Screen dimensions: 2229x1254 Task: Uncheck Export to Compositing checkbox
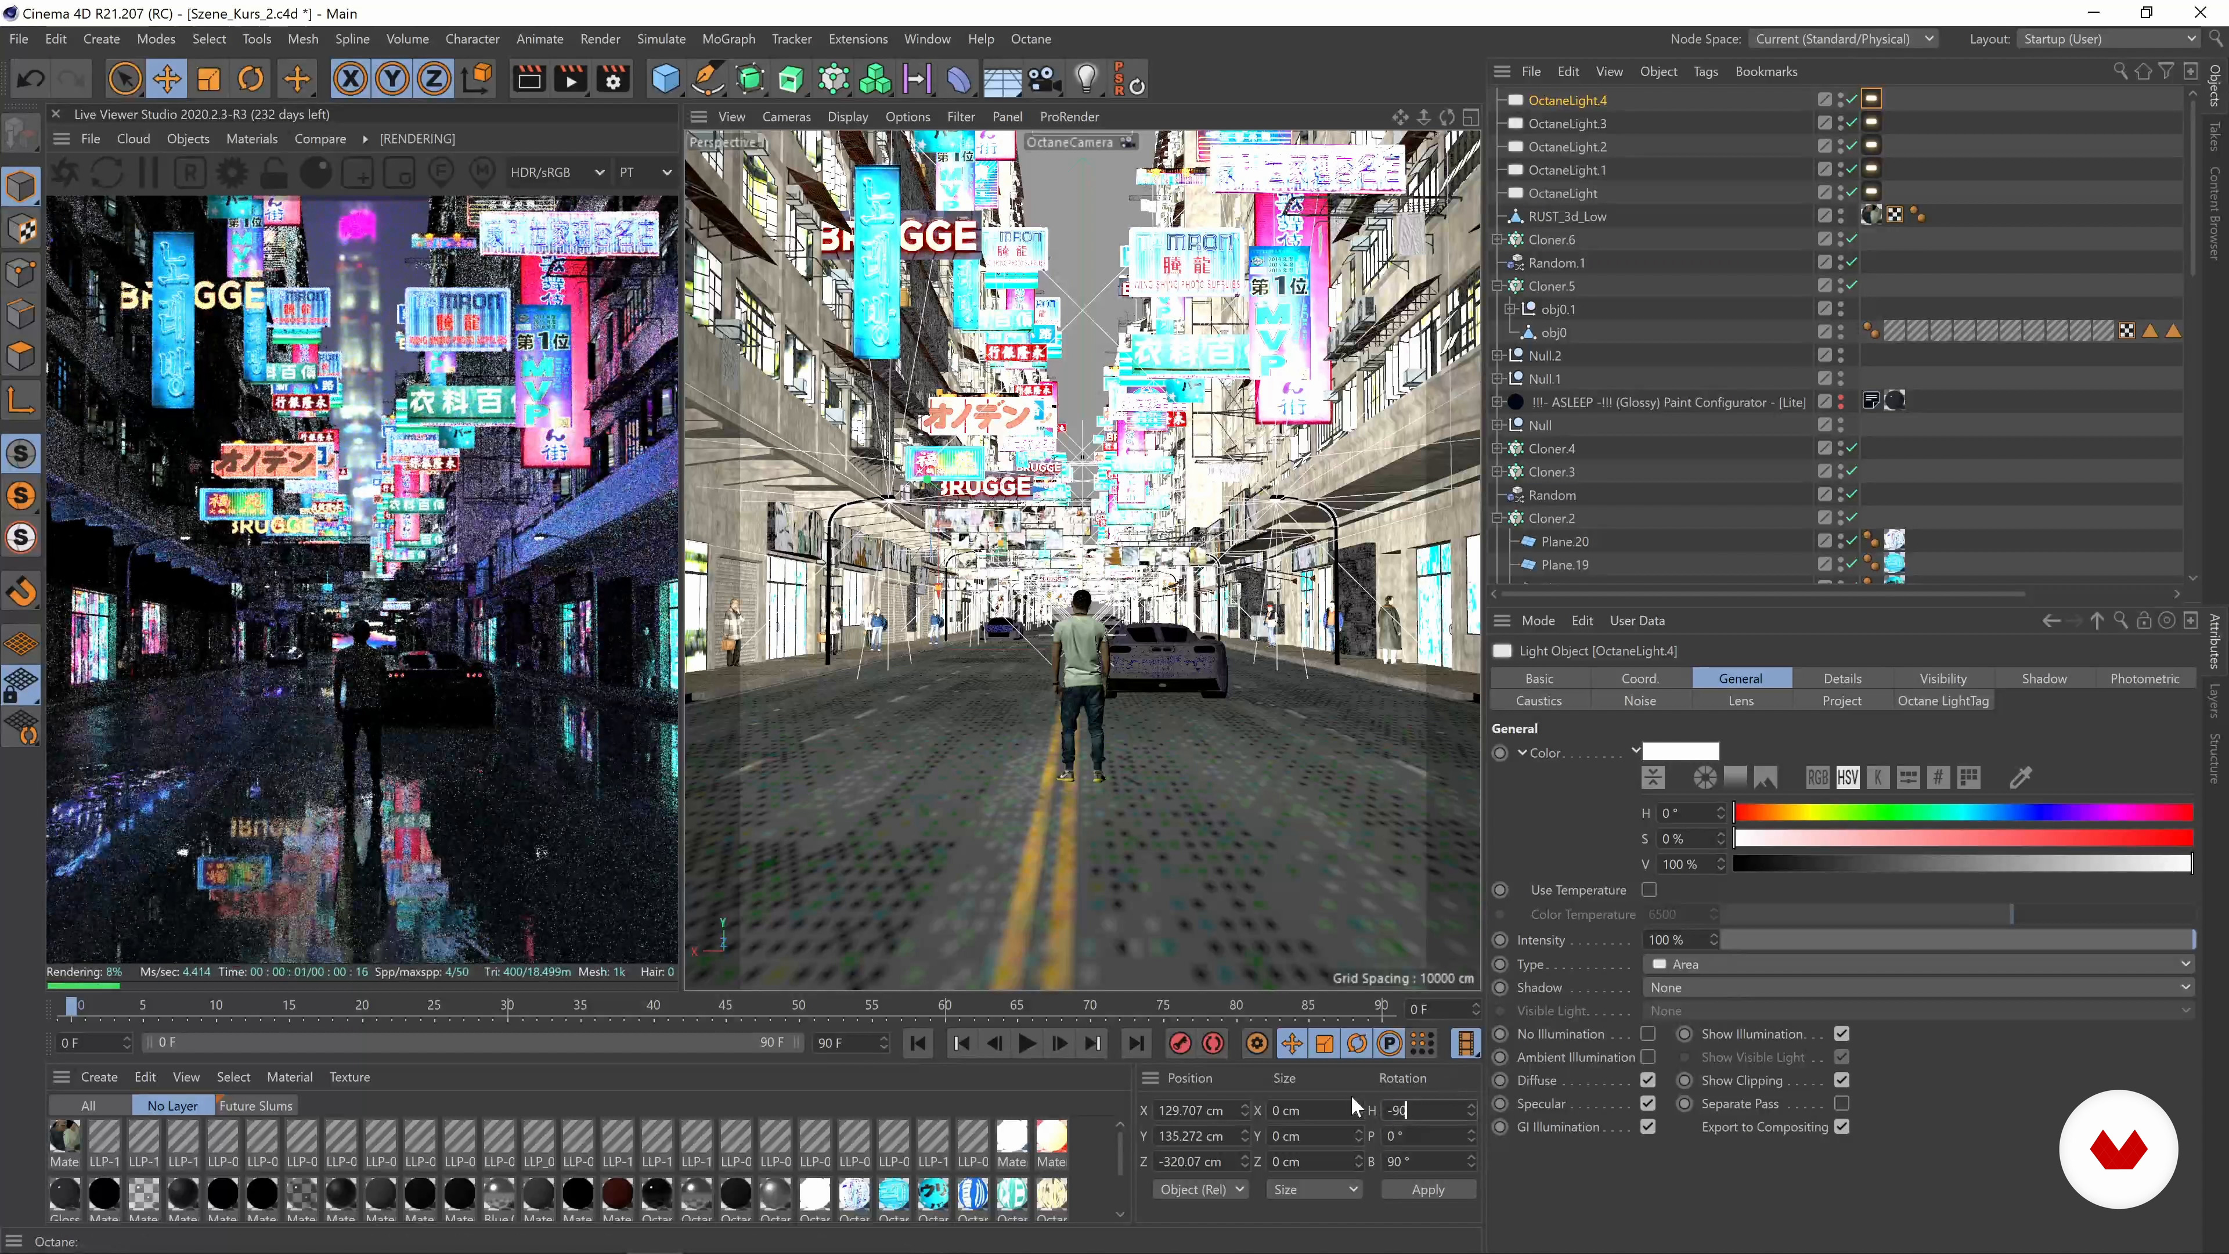1842,1127
